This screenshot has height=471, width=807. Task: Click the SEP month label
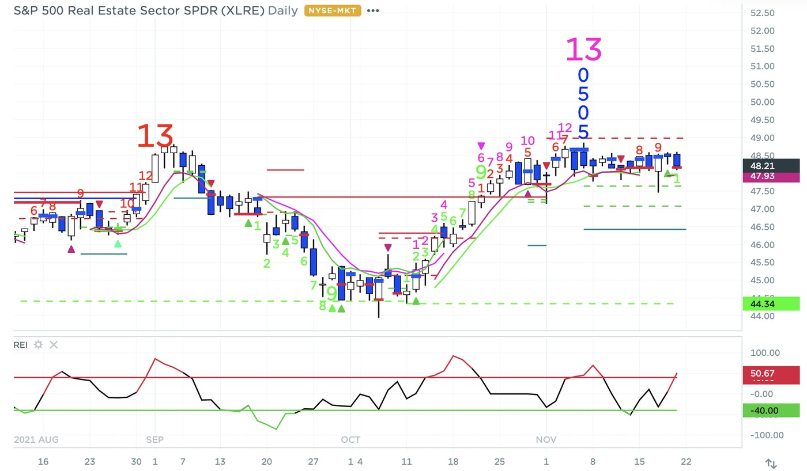click(155, 440)
